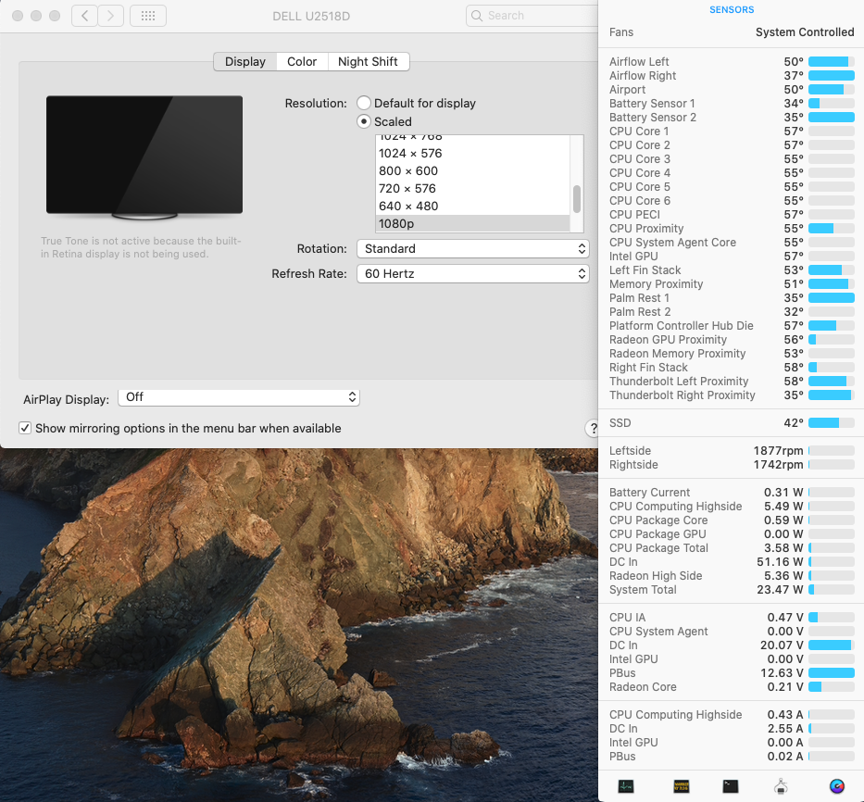This screenshot has width=864, height=802.
Task: Go back with the left arrow
Action: (84, 16)
